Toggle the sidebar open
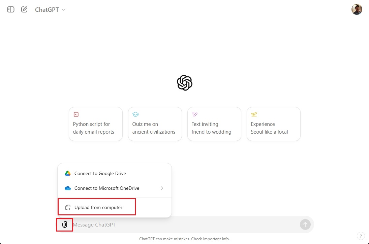This screenshot has width=369, height=244. click(x=10, y=9)
